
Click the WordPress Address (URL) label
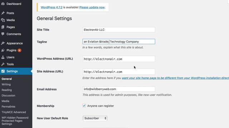55,59
